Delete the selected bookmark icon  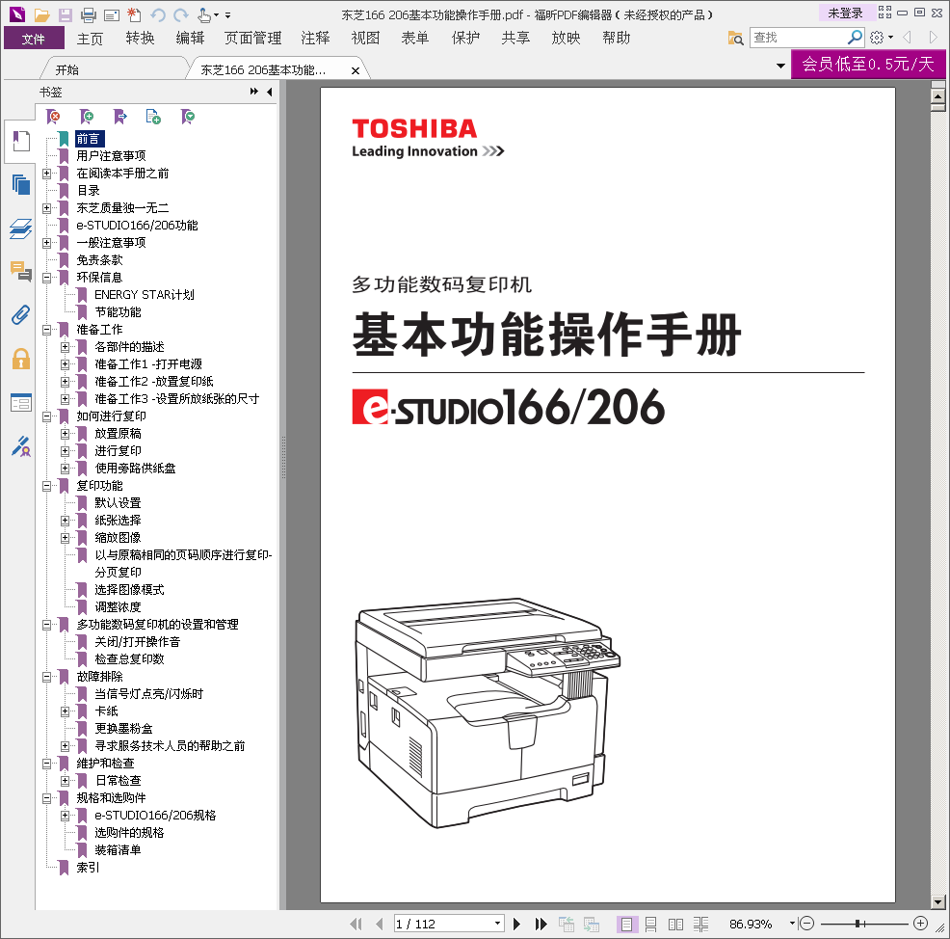point(53,117)
